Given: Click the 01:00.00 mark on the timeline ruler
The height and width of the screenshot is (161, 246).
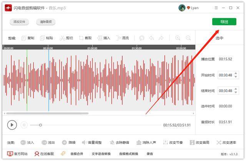Looking at the screenshot, I should [92, 48].
